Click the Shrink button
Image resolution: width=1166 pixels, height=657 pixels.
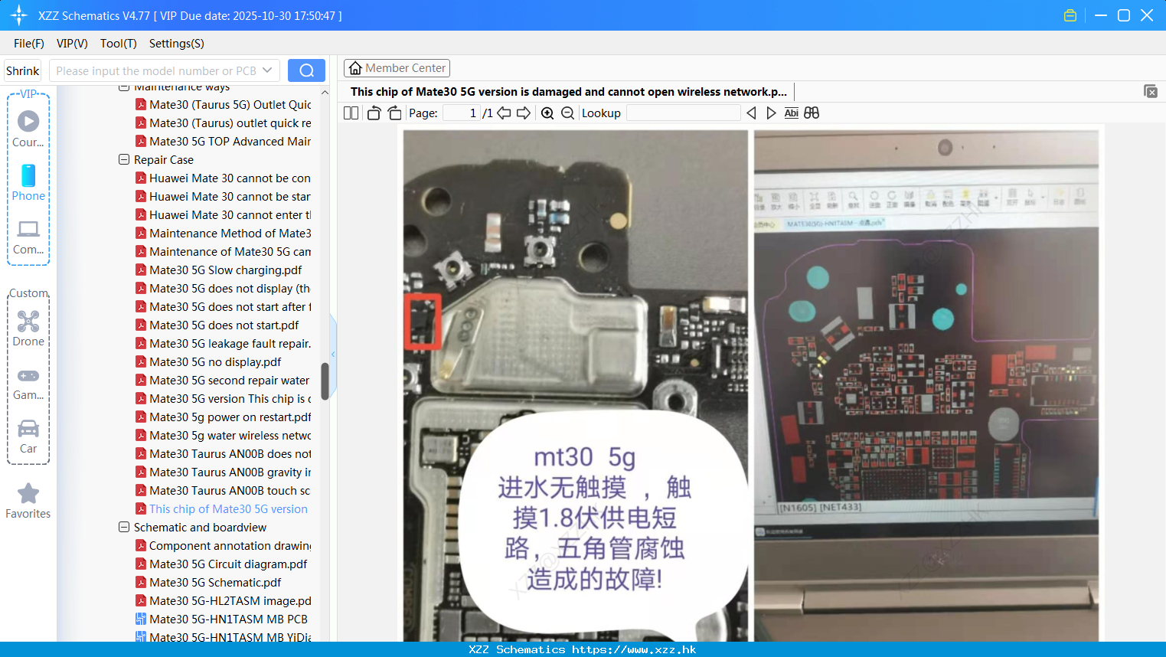click(22, 70)
